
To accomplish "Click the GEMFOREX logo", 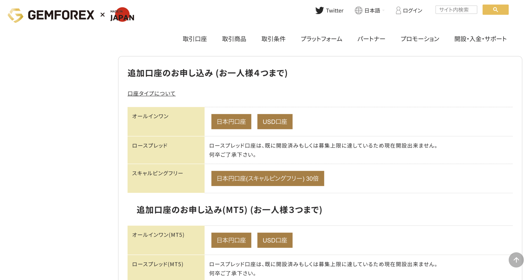I will (52, 15).
